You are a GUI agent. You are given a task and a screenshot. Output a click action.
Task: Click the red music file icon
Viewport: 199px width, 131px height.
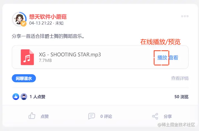click(27, 57)
